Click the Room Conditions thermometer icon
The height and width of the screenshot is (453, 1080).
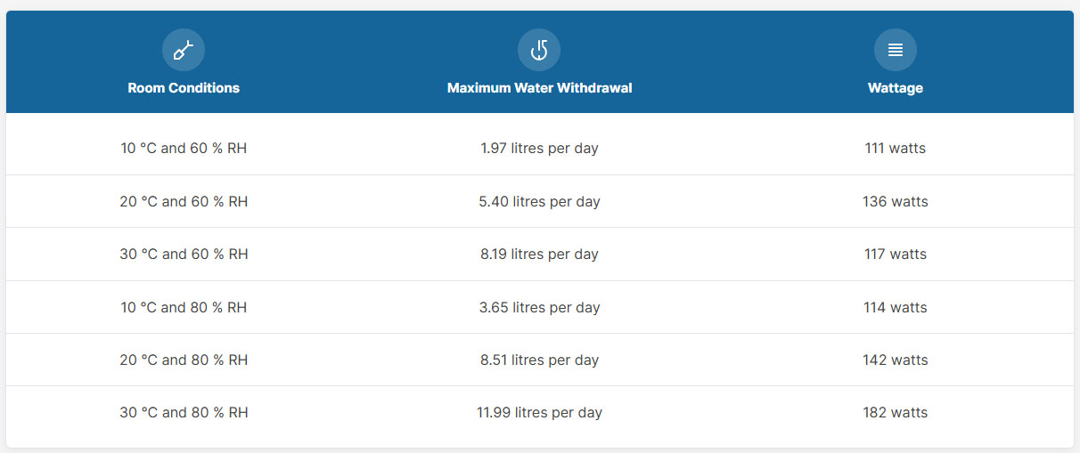(x=184, y=51)
